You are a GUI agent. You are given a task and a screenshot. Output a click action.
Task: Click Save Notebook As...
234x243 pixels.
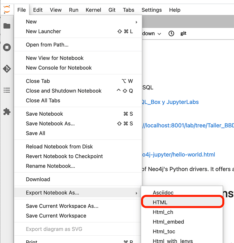pos(78,124)
